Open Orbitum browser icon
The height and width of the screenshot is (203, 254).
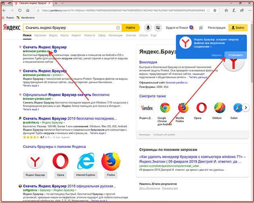click(x=220, y=108)
